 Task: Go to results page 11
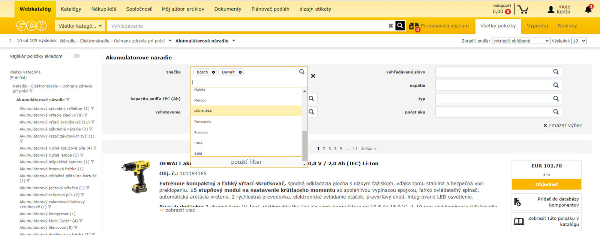355,149
